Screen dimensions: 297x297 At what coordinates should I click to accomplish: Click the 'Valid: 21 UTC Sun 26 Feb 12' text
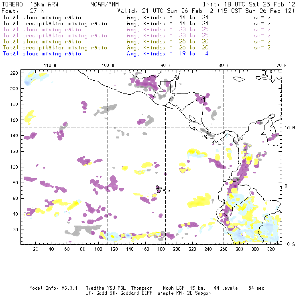click(165, 11)
